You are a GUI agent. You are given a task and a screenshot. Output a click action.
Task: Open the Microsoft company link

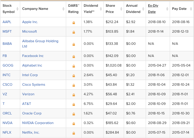[x=29, y=32]
